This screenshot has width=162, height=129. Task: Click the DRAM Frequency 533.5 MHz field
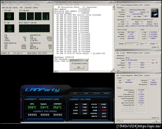pyautogui.click(x=141, y=90)
